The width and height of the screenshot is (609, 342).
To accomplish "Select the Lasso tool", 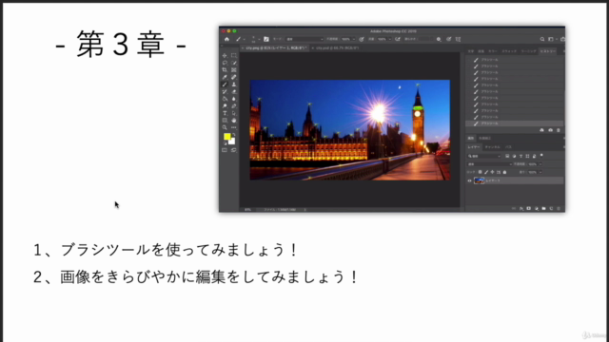I will (225, 63).
